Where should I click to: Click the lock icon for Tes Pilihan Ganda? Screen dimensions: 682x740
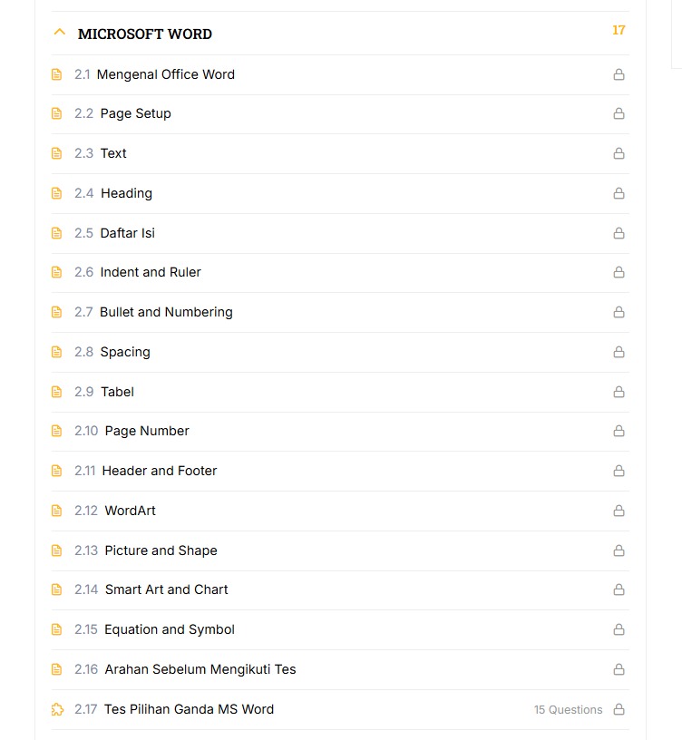pyautogui.click(x=619, y=709)
